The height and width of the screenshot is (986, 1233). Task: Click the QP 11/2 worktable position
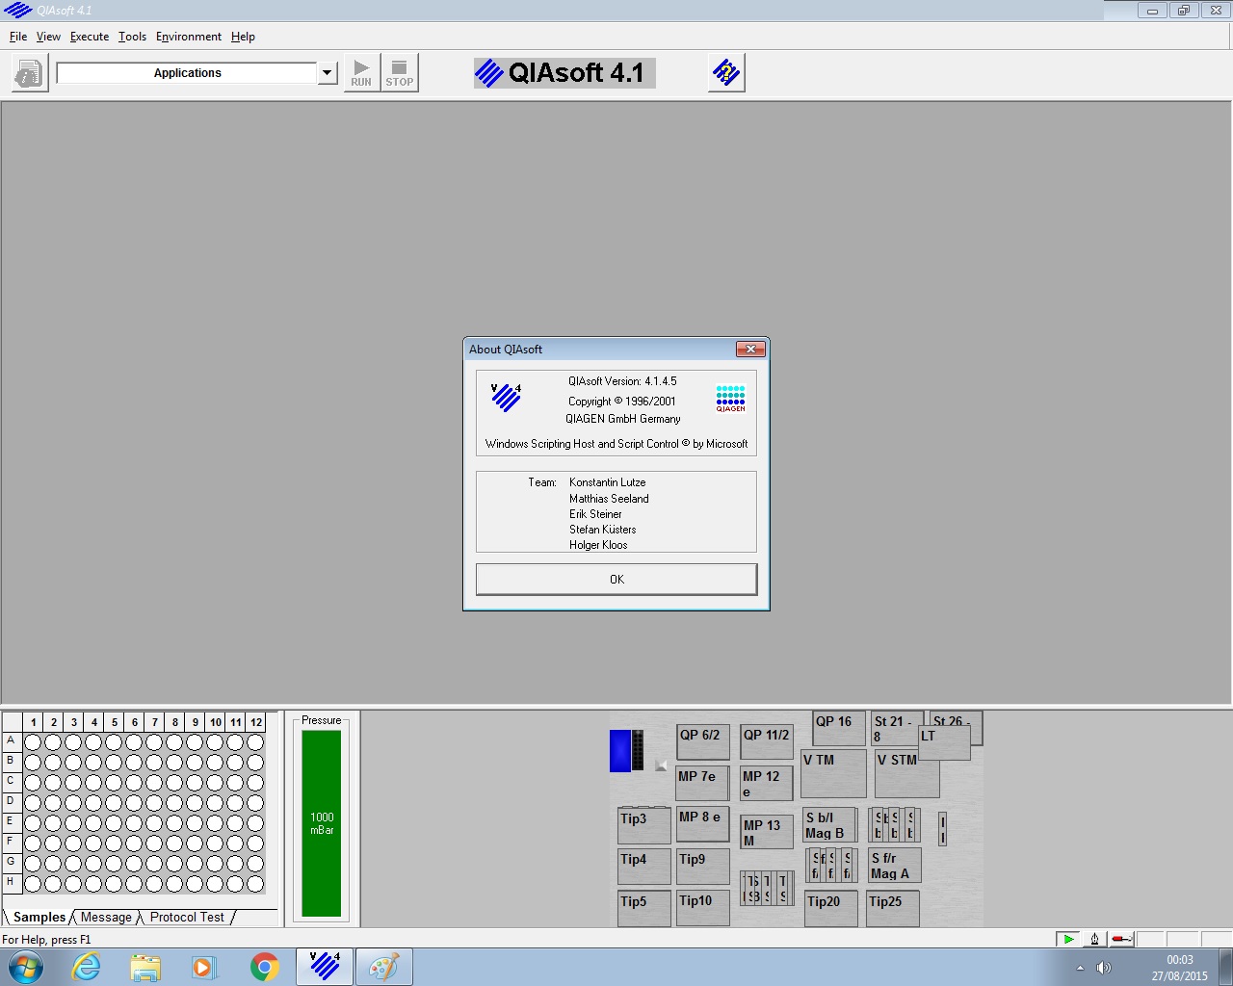(x=767, y=742)
